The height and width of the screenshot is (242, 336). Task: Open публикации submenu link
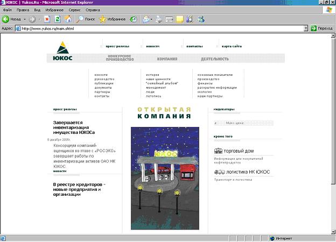104,83
